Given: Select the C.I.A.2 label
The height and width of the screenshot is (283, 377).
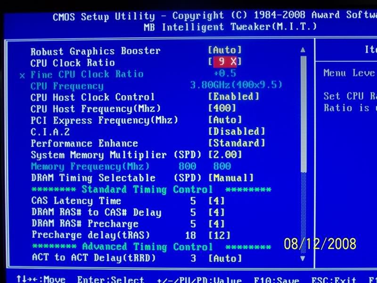Looking at the screenshot, I should tap(50, 132).
